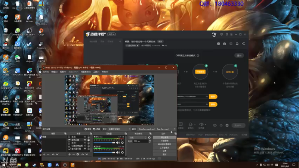The height and width of the screenshot is (168, 299).
Task: Click the OBS preview canvas
Action: tap(109, 100)
